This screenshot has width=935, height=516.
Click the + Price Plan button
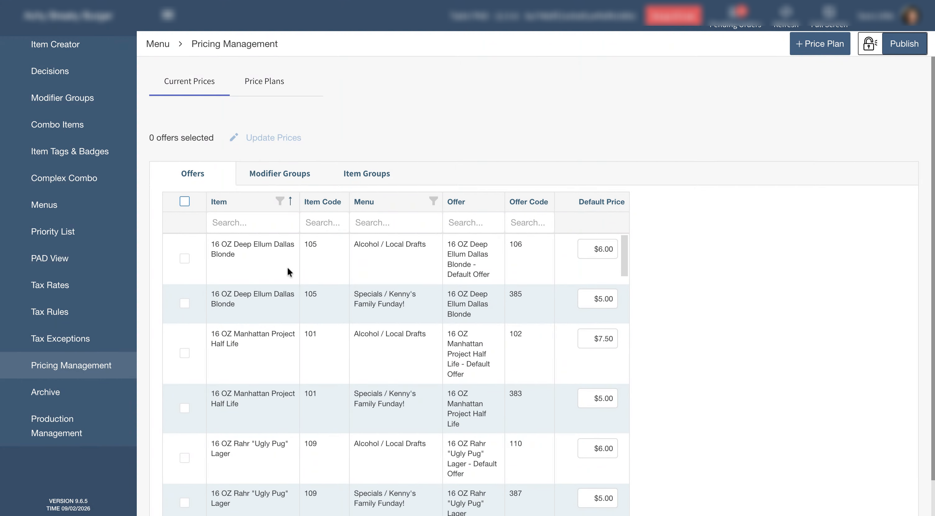(x=820, y=44)
